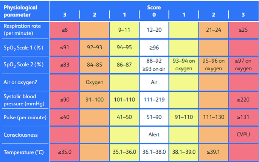
Task: Select the Oxygen cell in Air or oxygen row
Action: (x=94, y=82)
